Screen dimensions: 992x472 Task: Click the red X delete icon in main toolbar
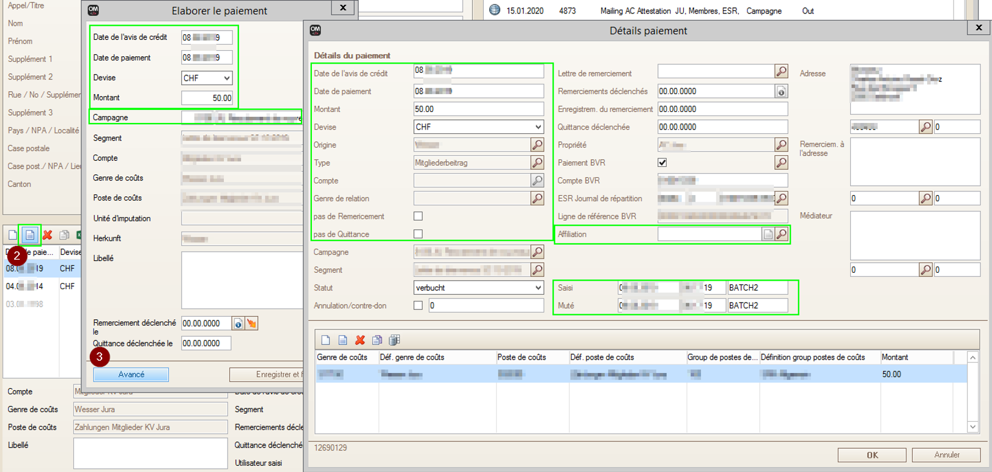(48, 235)
